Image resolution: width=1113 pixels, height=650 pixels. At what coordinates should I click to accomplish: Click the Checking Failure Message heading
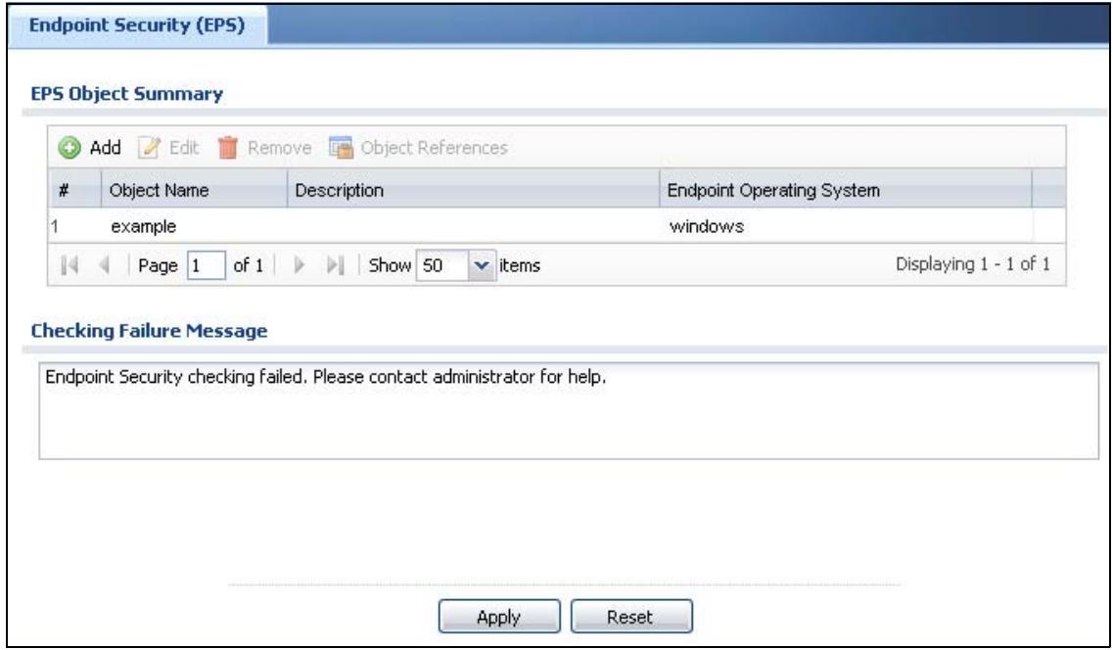149,331
